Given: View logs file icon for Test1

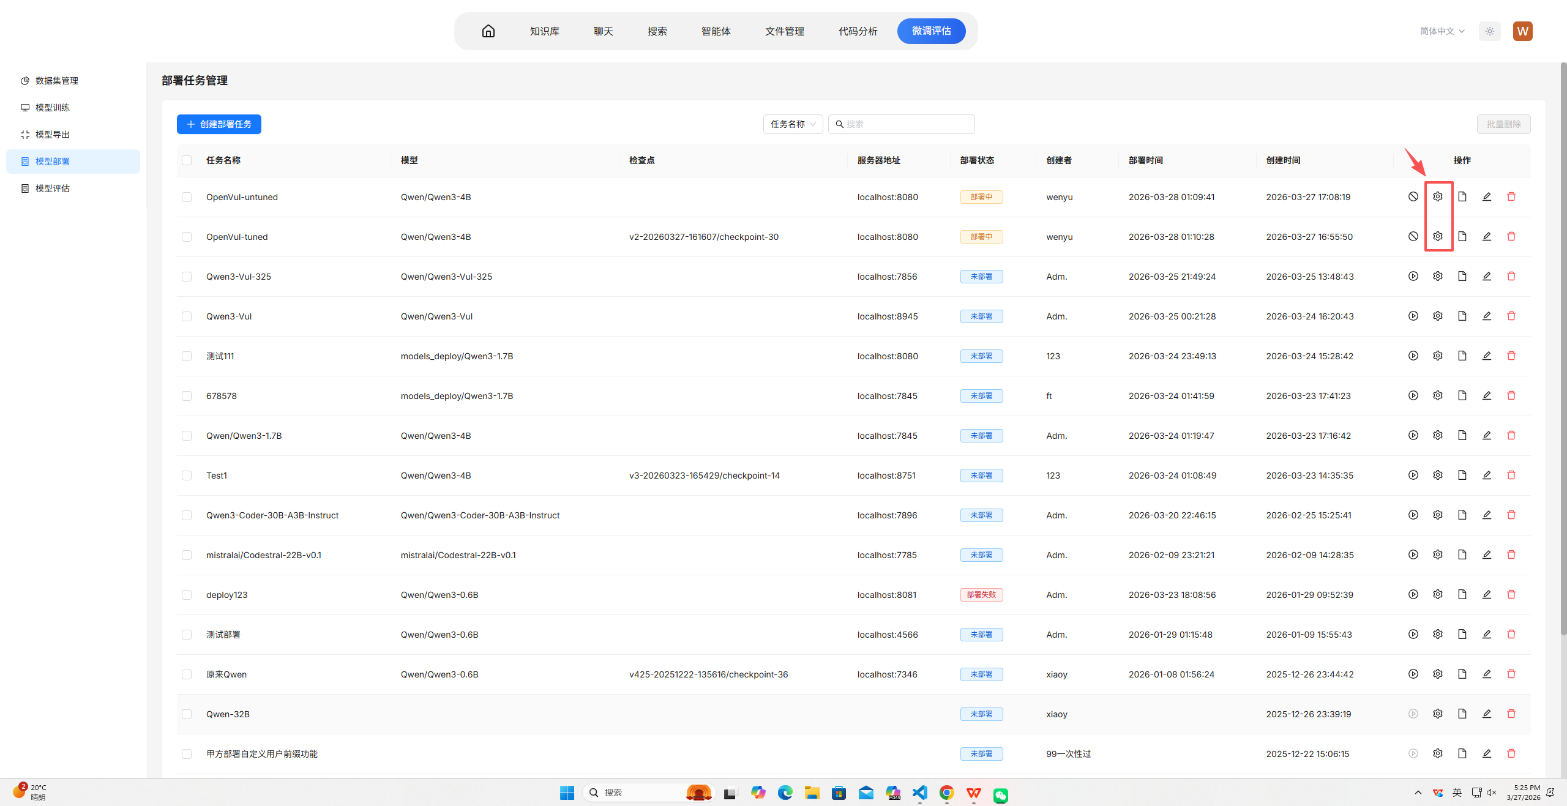Looking at the screenshot, I should [x=1462, y=475].
